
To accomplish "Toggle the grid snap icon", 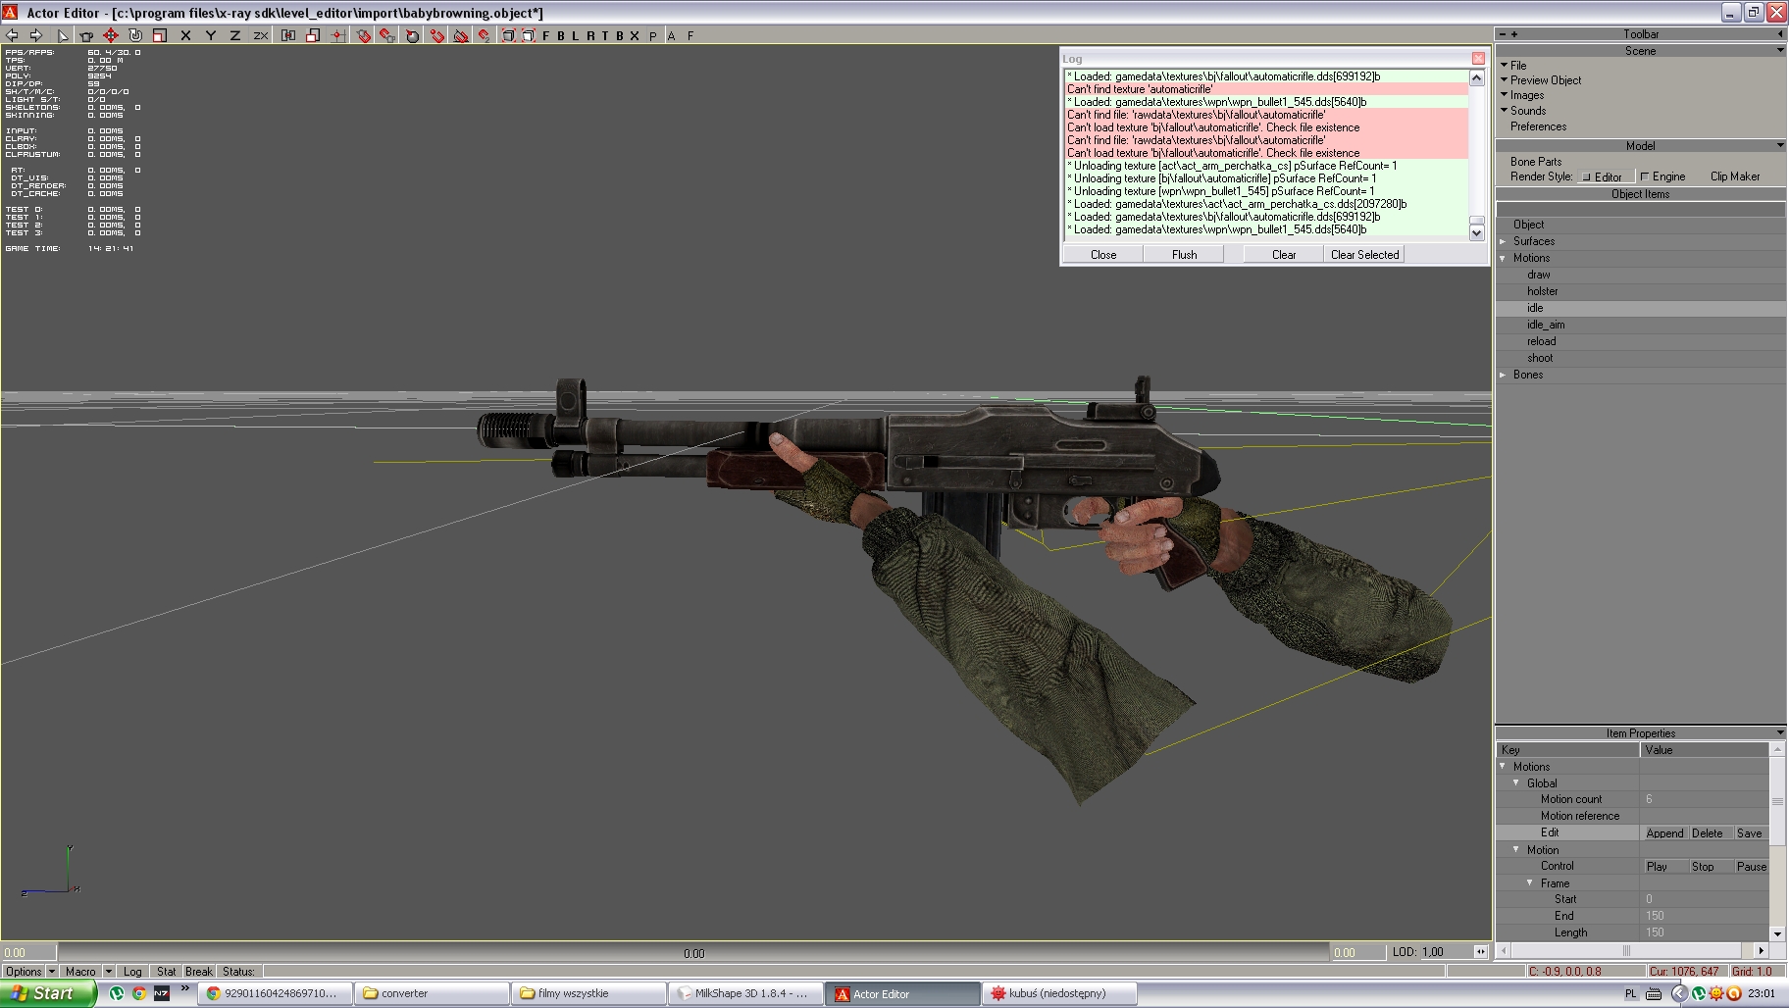I will pos(337,35).
